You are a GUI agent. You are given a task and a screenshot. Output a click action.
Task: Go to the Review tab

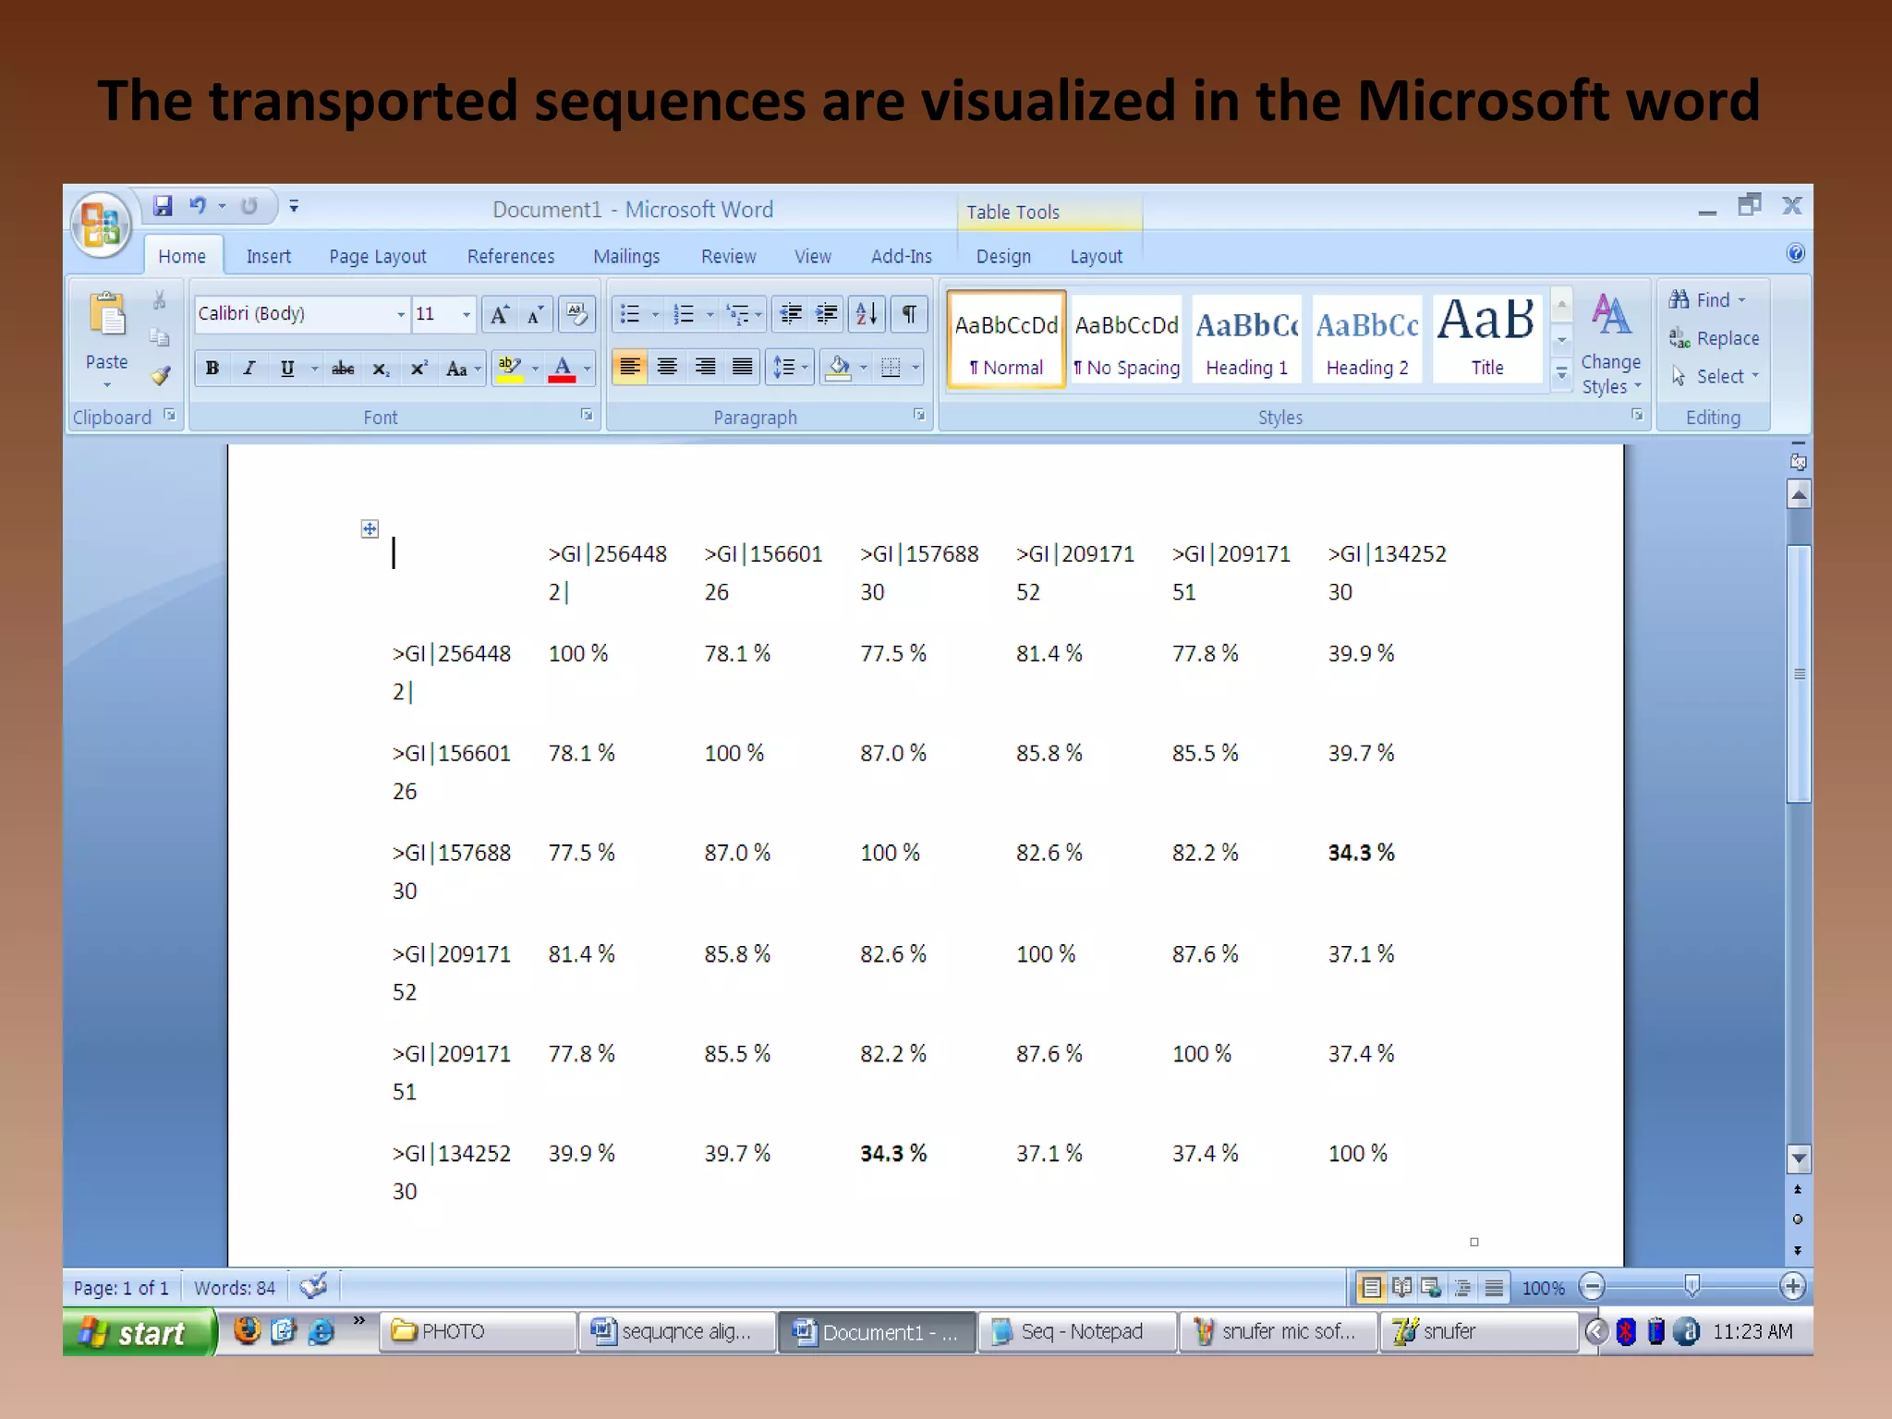728,256
